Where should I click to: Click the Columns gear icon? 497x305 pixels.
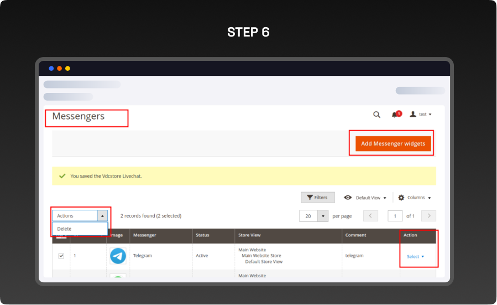[x=401, y=198]
